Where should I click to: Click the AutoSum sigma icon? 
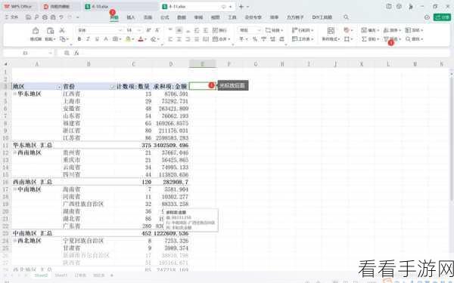tap(364, 38)
